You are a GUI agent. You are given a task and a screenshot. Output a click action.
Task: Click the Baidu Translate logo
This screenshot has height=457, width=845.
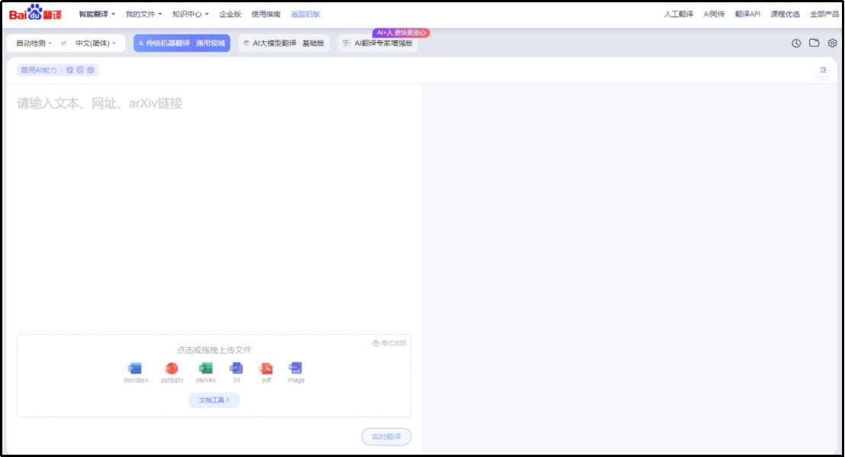point(35,13)
